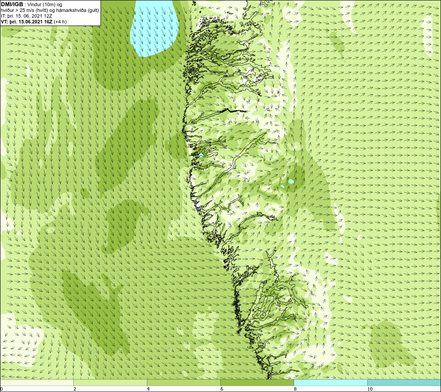The image size is (441, 392).
Task: Click the '(+4 h)' forecast offset text
Action: tap(60, 22)
